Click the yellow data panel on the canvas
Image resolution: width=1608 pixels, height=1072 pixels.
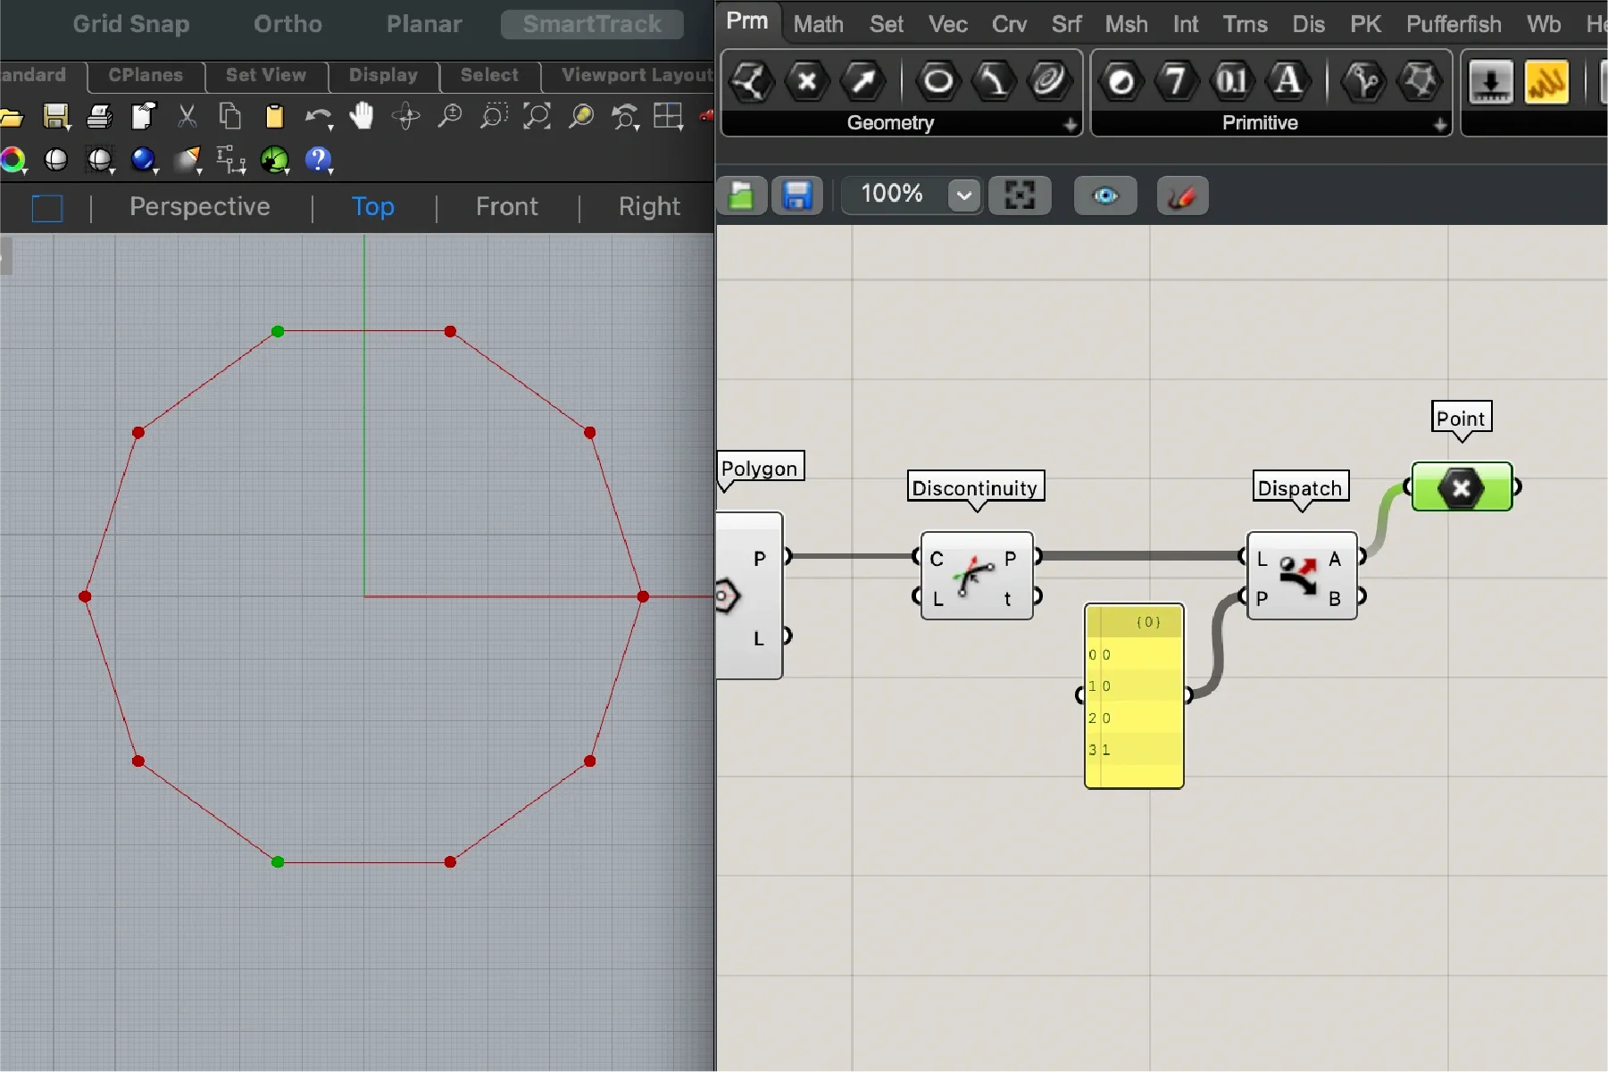[x=1133, y=696]
